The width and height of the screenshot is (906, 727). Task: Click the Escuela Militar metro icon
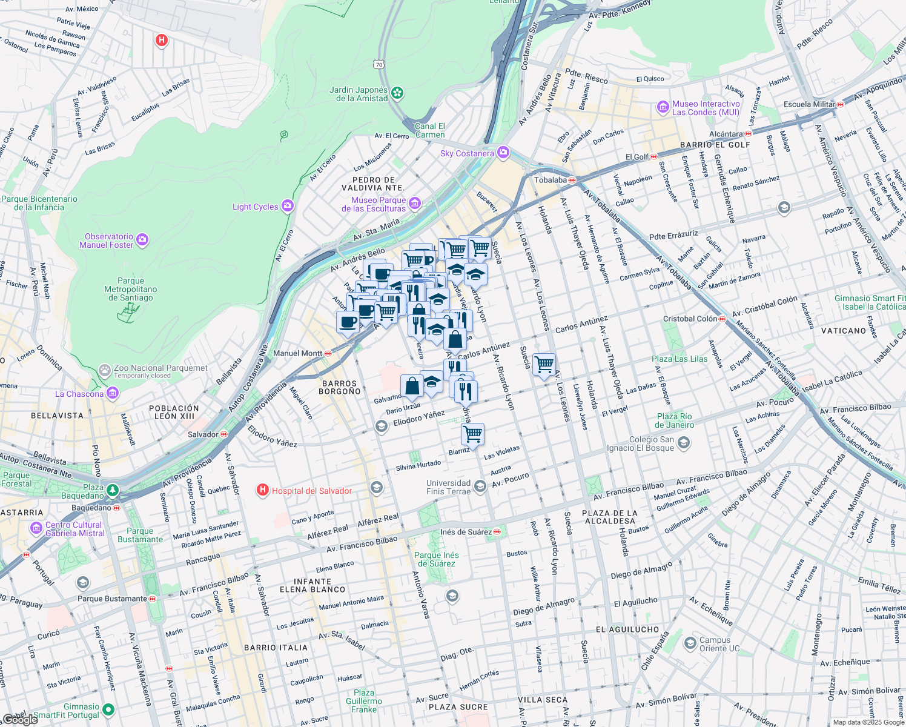pos(841,104)
